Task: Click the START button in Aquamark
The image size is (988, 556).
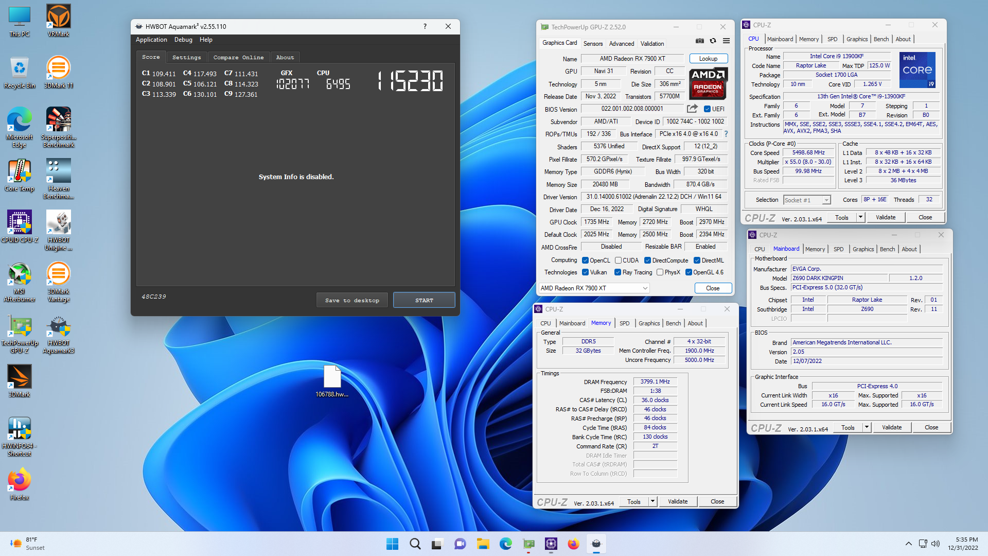Action: click(424, 300)
